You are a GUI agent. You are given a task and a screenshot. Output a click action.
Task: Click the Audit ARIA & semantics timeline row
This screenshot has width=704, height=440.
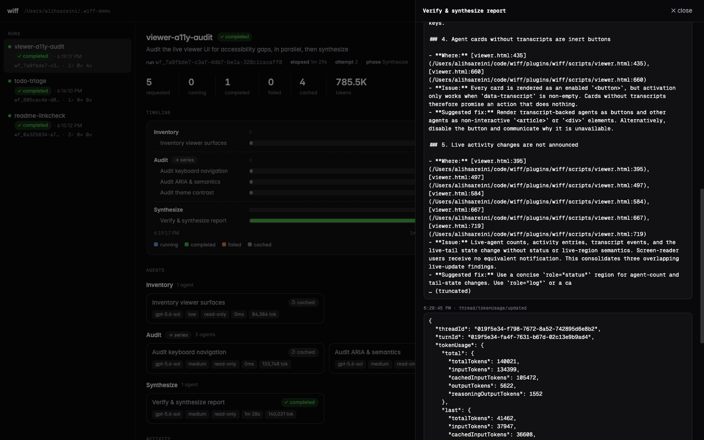284,182
